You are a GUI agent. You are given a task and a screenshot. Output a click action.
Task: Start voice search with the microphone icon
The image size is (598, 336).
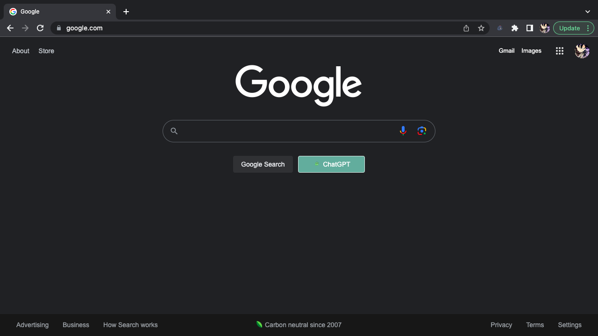403,131
